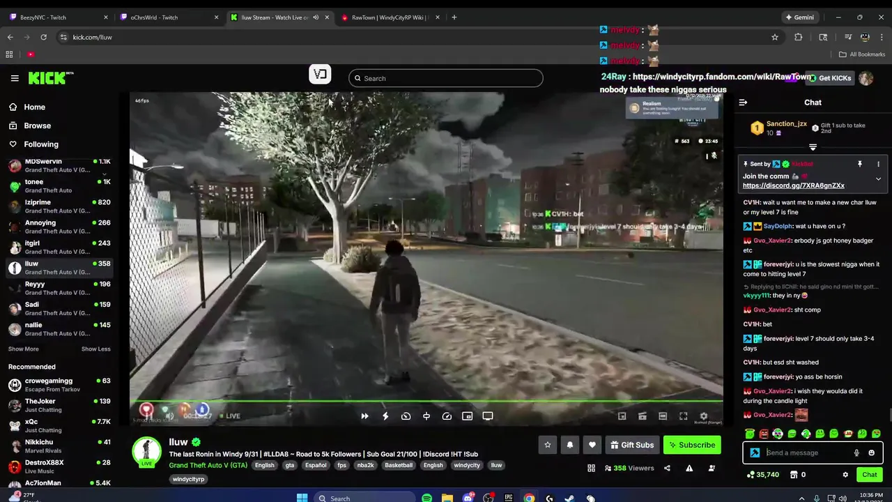Open xQc recommended channel
The height and width of the screenshot is (502, 892).
(x=59, y=425)
